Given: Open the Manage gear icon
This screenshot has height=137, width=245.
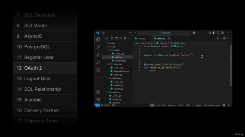Looking at the screenshot, I should point(98,99).
